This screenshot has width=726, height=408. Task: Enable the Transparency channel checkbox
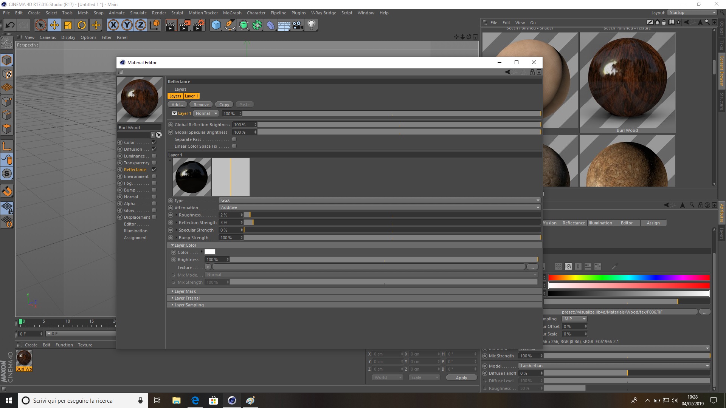pyautogui.click(x=154, y=163)
